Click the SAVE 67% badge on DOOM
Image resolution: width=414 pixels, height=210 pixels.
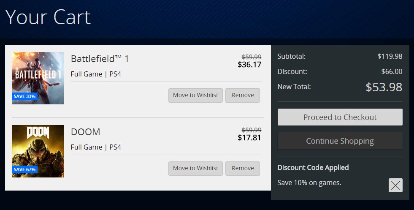pos(24,169)
